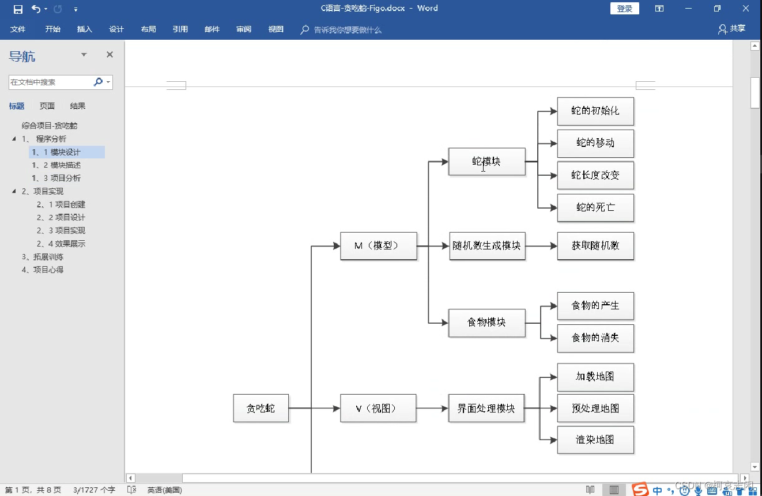Click the horizontal scrollbar right arrow
The width and height of the screenshot is (762, 496).
(745, 478)
